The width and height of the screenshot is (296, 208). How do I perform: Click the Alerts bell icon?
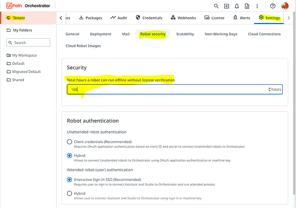[235, 18]
